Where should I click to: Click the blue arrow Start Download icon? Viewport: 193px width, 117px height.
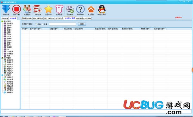click(6, 9)
